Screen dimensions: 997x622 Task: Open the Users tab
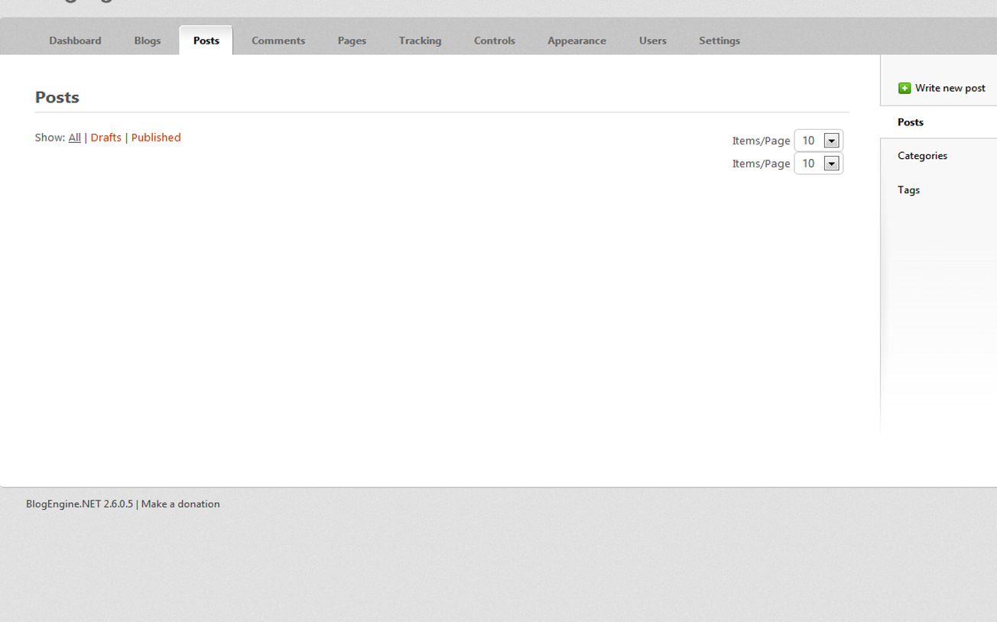653,40
